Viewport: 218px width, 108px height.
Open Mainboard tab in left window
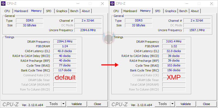point(21,11)
